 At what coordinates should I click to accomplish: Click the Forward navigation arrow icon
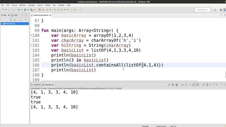(x=78, y=10)
